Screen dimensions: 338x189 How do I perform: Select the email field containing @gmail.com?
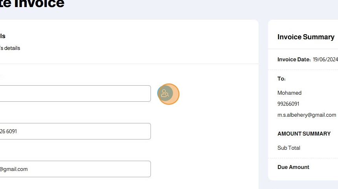pyautogui.click(x=75, y=169)
